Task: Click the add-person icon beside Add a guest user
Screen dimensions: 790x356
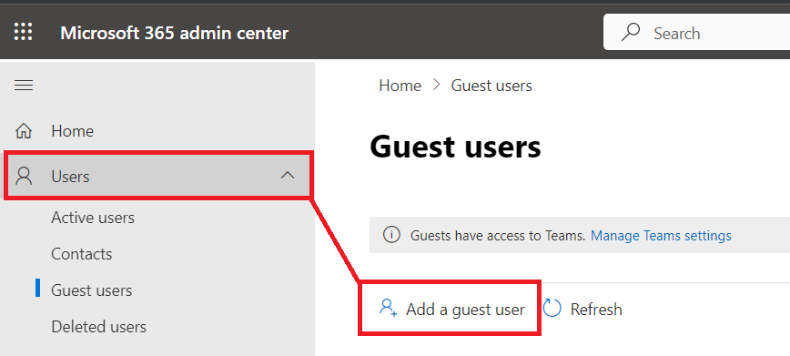Action: coord(388,308)
